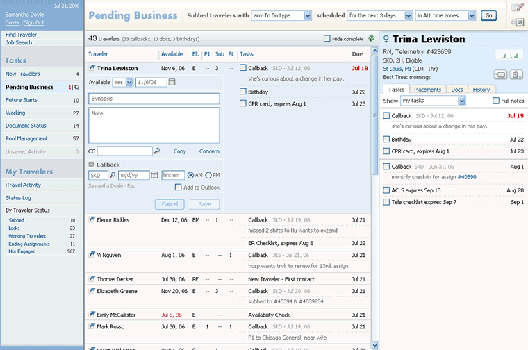The height and width of the screenshot is (350, 528).
Task: Click the pin icon next to Emily McCallister
Action: [92, 315]
